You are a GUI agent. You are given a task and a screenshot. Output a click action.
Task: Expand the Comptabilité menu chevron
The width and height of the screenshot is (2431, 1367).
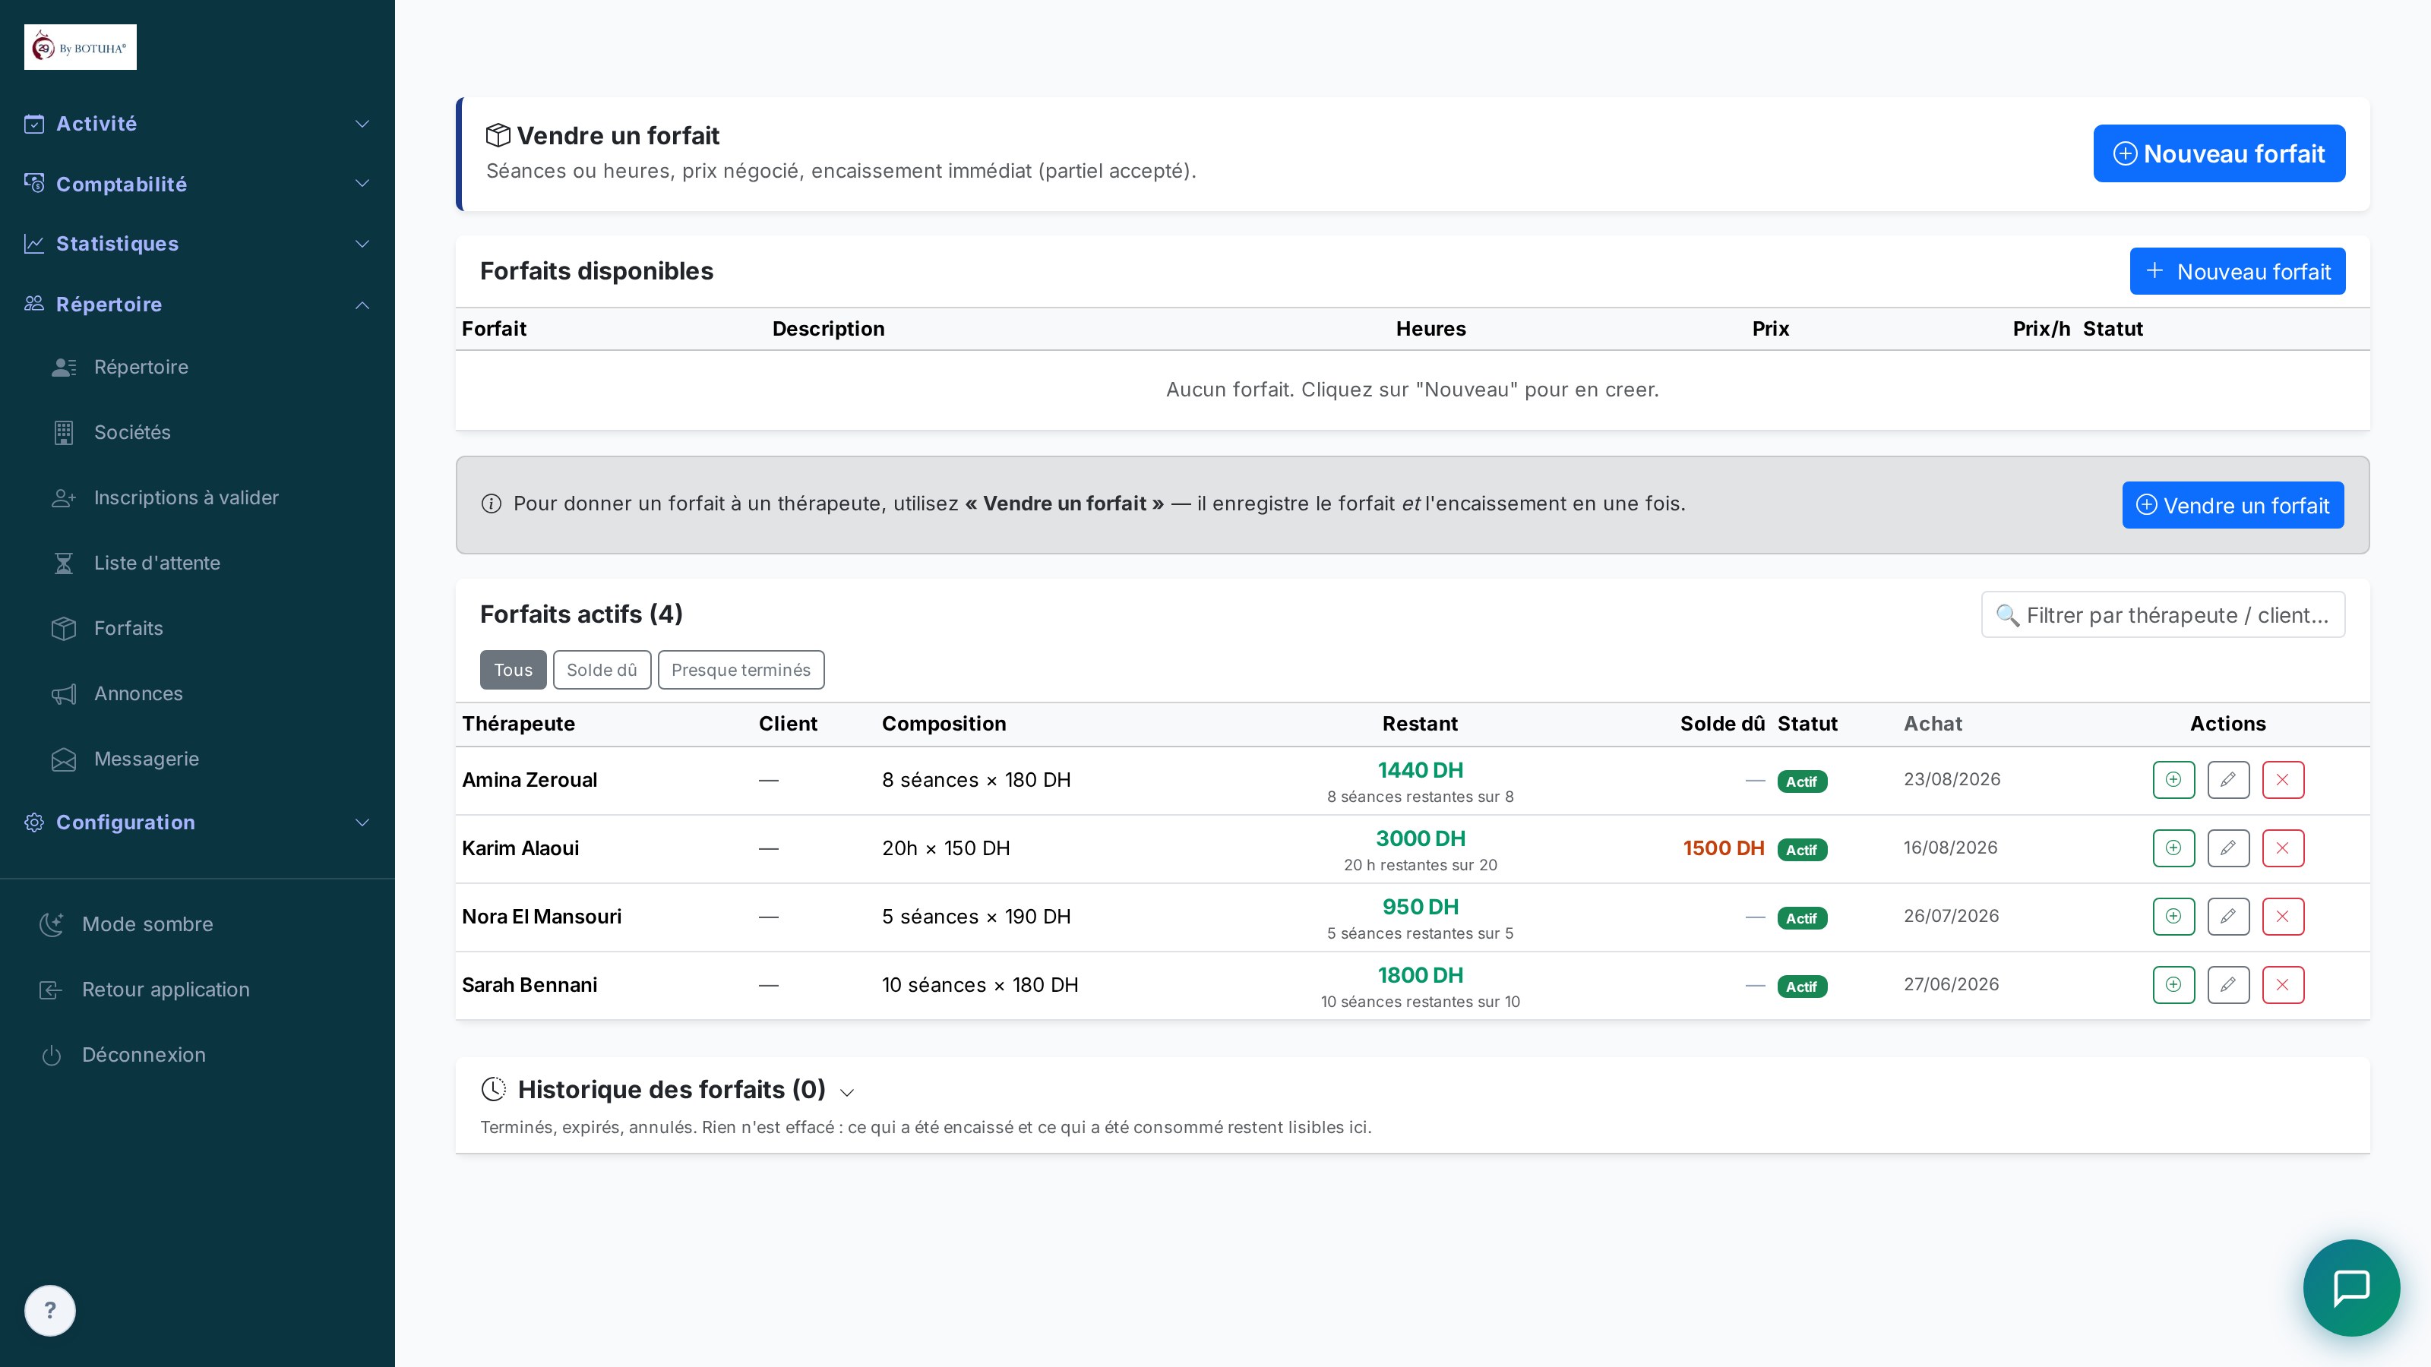[362, 183]
